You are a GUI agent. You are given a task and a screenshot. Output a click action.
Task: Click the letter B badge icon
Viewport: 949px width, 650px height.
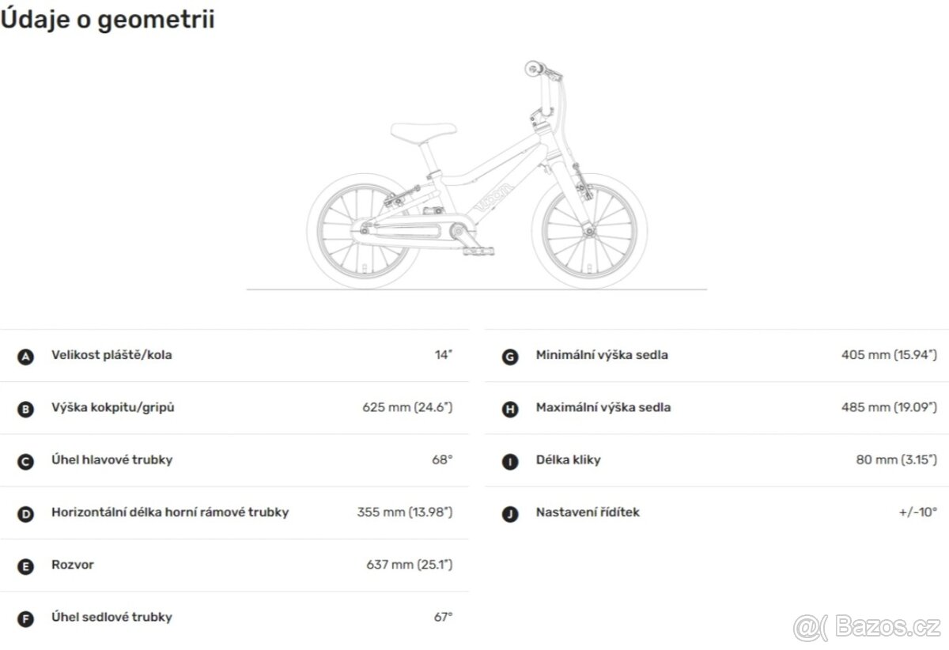pos(26,410)
